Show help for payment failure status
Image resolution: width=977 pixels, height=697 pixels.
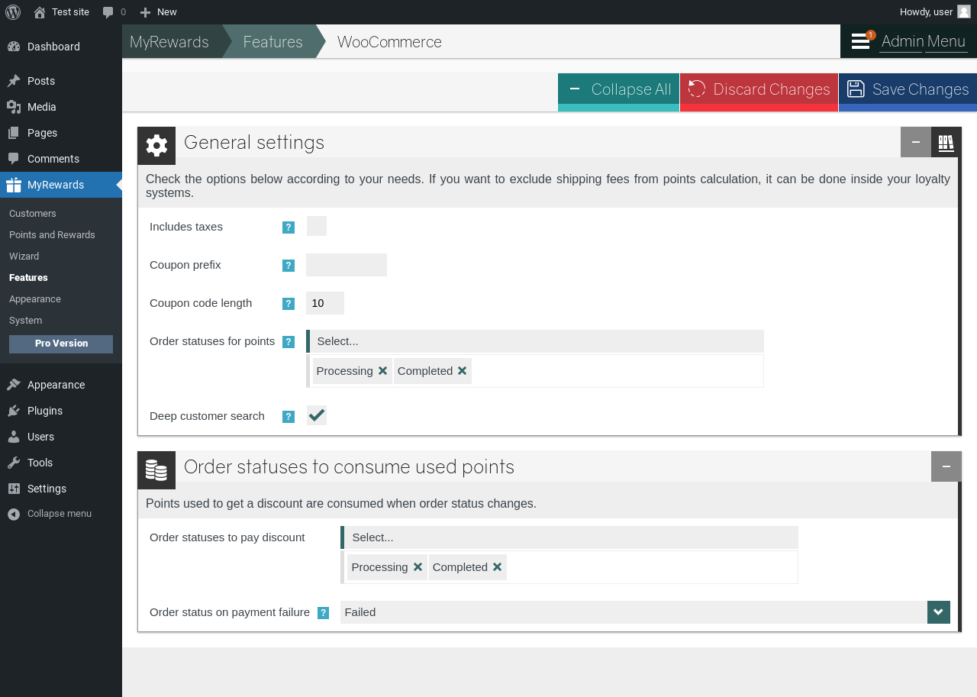click(324, 613)
